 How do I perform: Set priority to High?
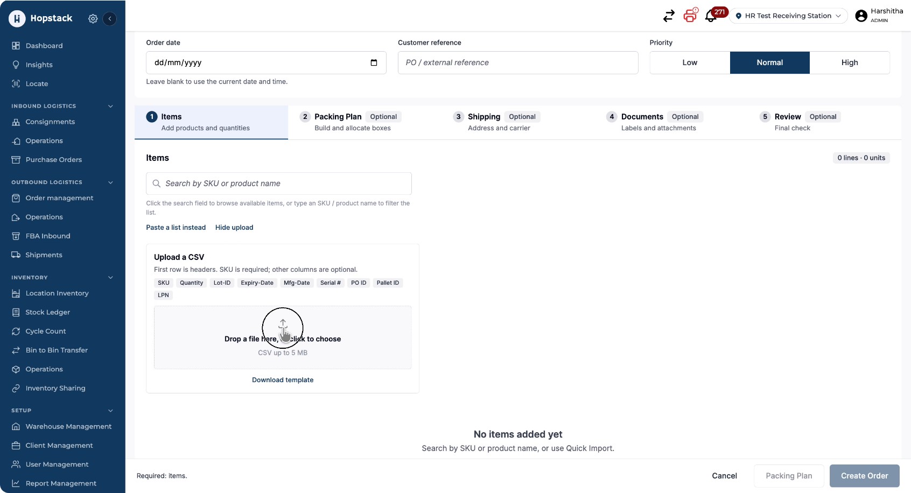(x=850, y=62)
